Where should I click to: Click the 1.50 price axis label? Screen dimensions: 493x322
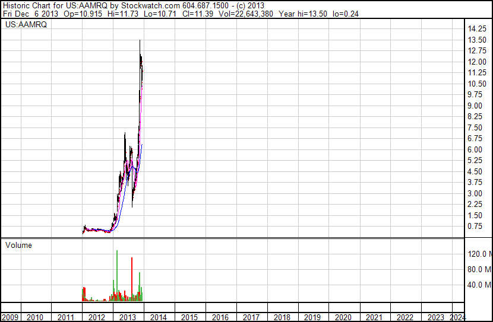[475, 215]
